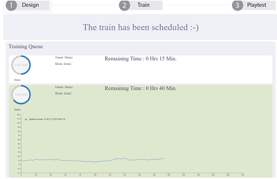The height and width of the screenshot is (179, 277).
Task: Click the train scheduled notification banner
Action: tap(140, 27)
